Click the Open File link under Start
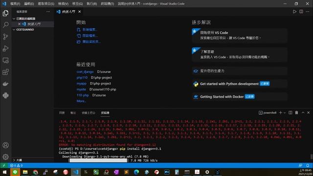Image resolution: width=313 pixels, height=176 pixels. [90, 36]
